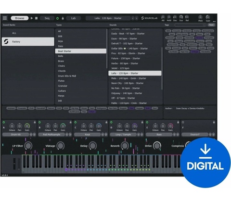Click the Reset tags button
The width and height of the screenshot is (231, 202).
pos(211,25)
